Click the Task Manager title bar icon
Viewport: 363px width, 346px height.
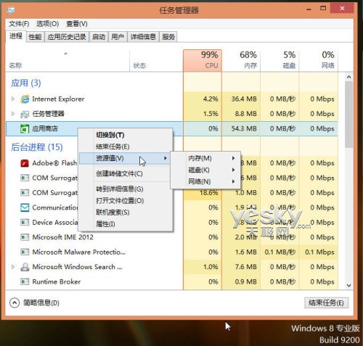(11, 10)
